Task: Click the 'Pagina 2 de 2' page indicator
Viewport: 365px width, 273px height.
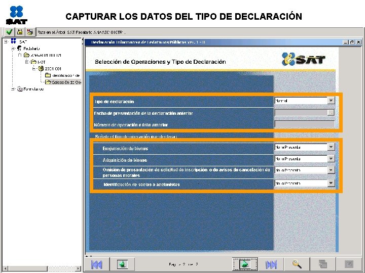Action: 184,264
